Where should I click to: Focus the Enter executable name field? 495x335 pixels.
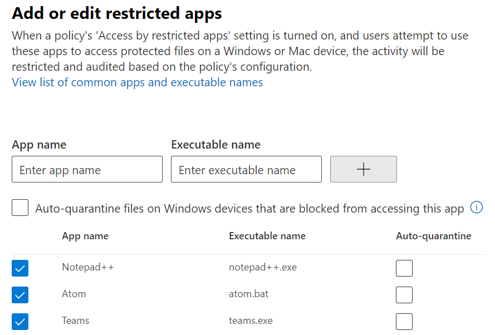pos(246,169)
